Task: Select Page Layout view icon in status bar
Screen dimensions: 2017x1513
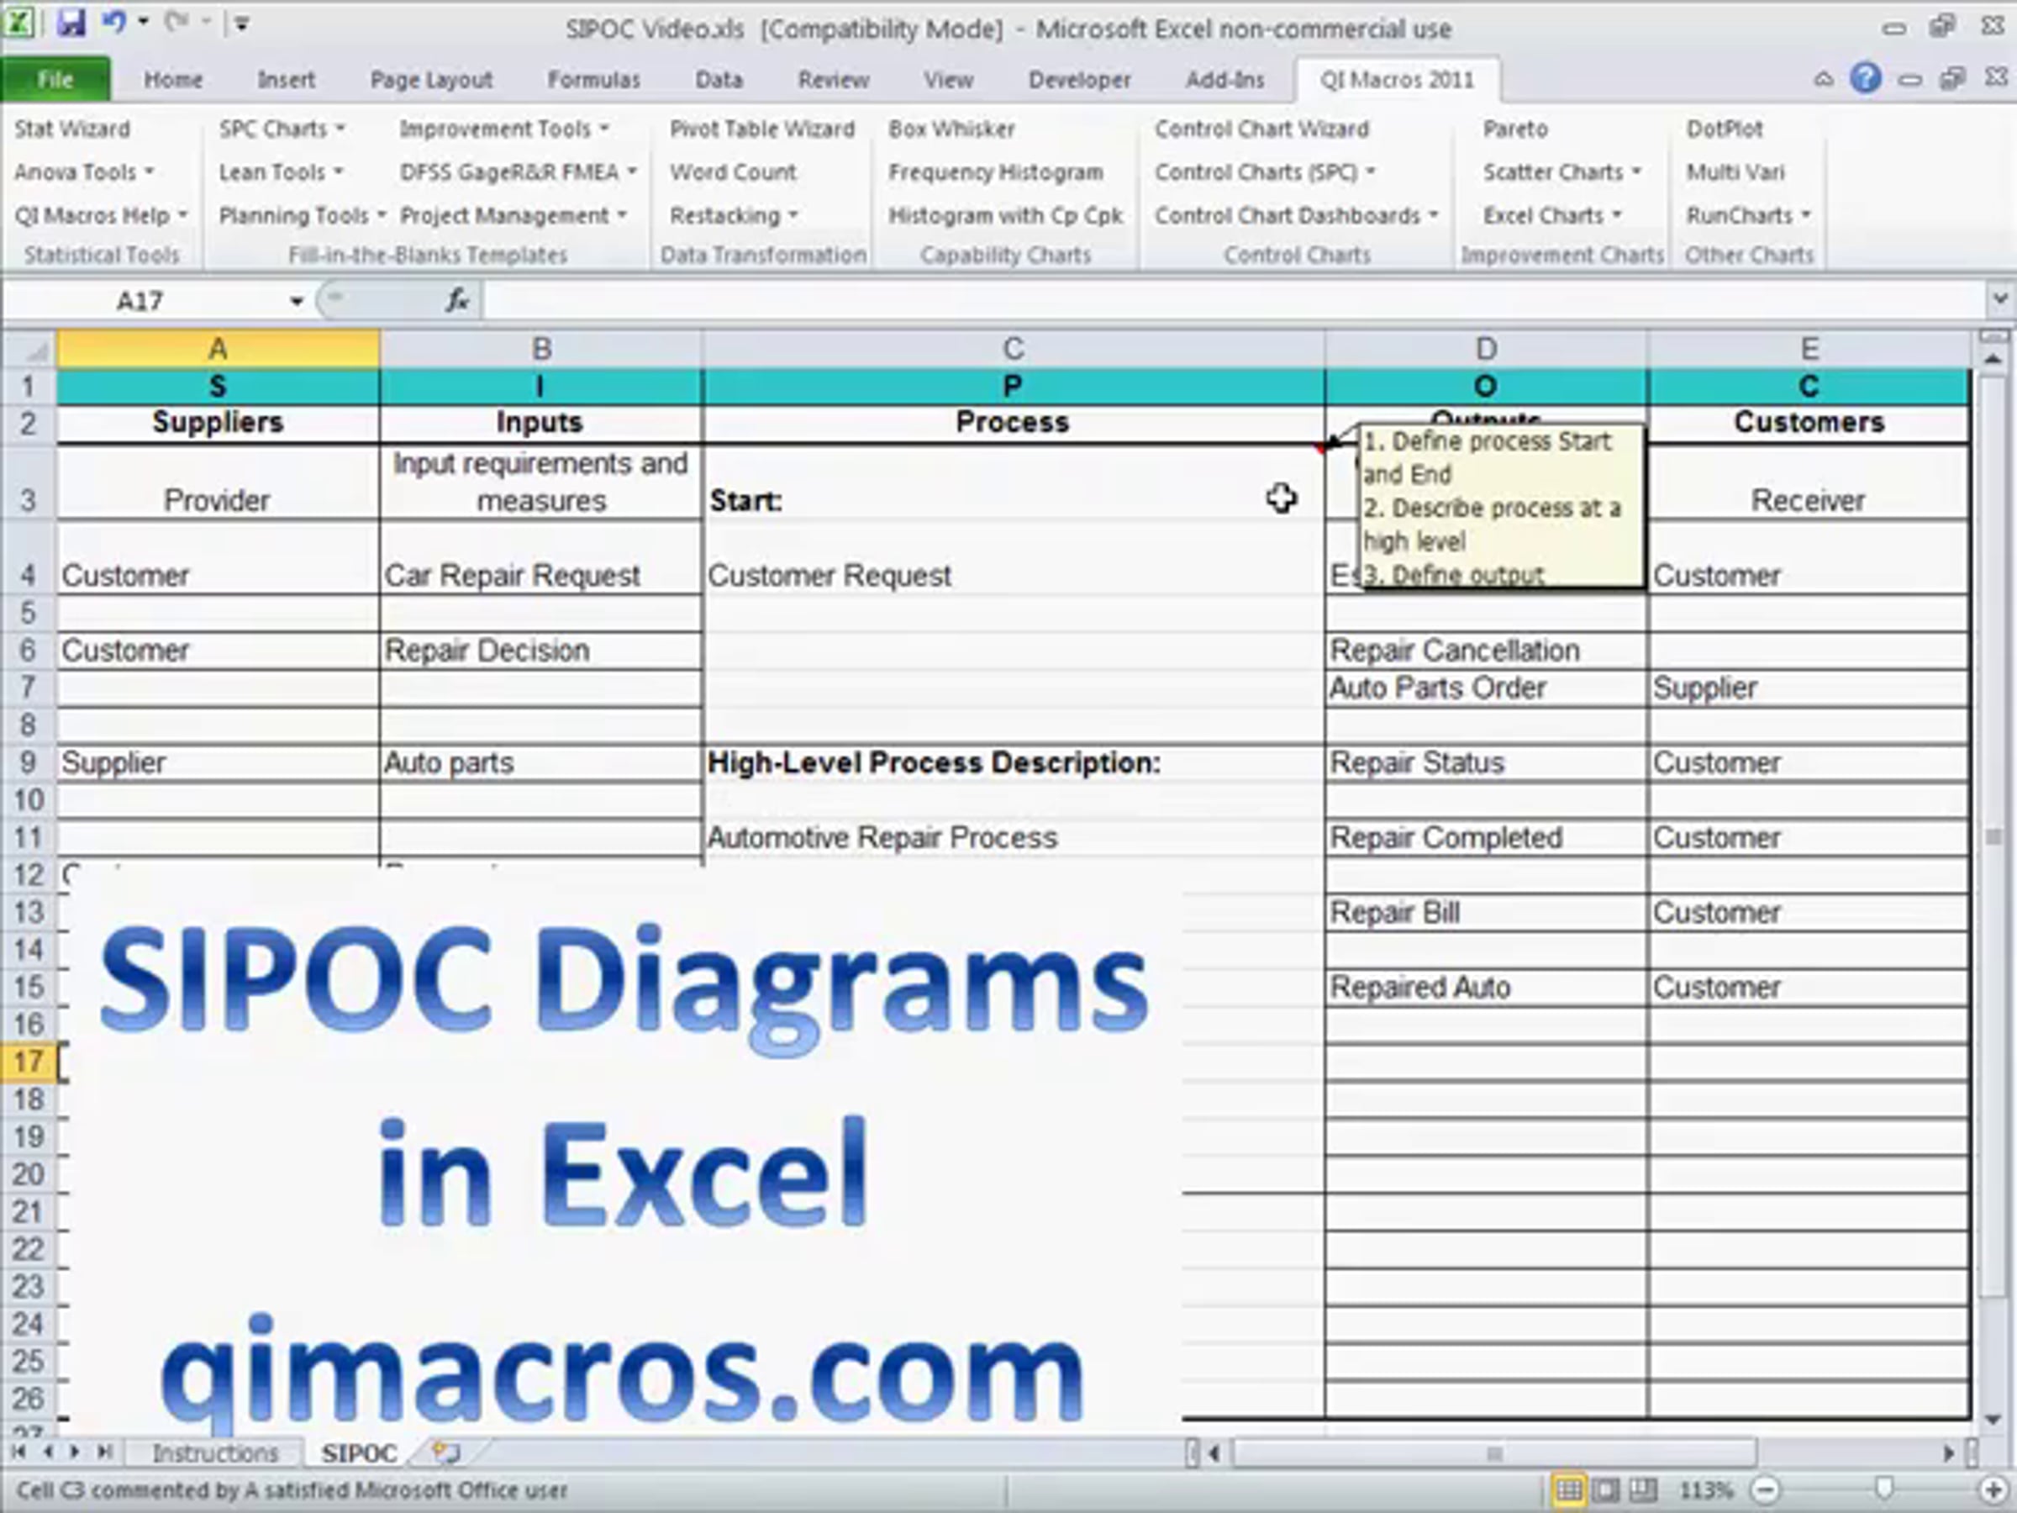Action: (x=1607, y=1490)
